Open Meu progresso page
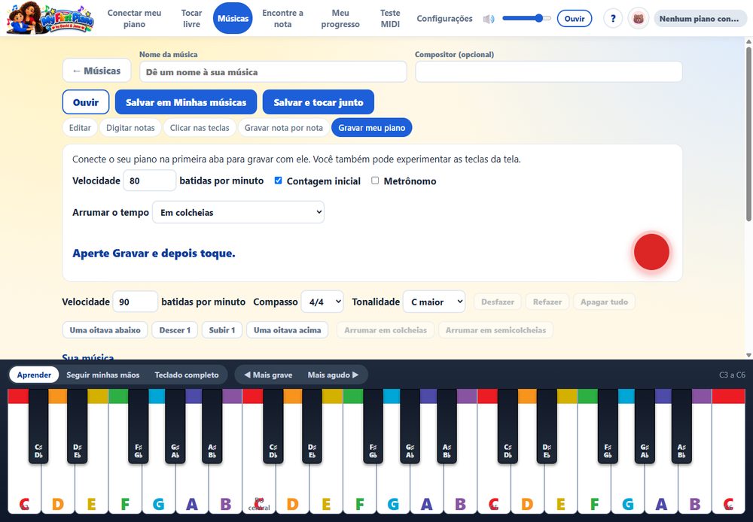Image resolution: width=753 pixels, height=522 pixels. coord(340,18)
